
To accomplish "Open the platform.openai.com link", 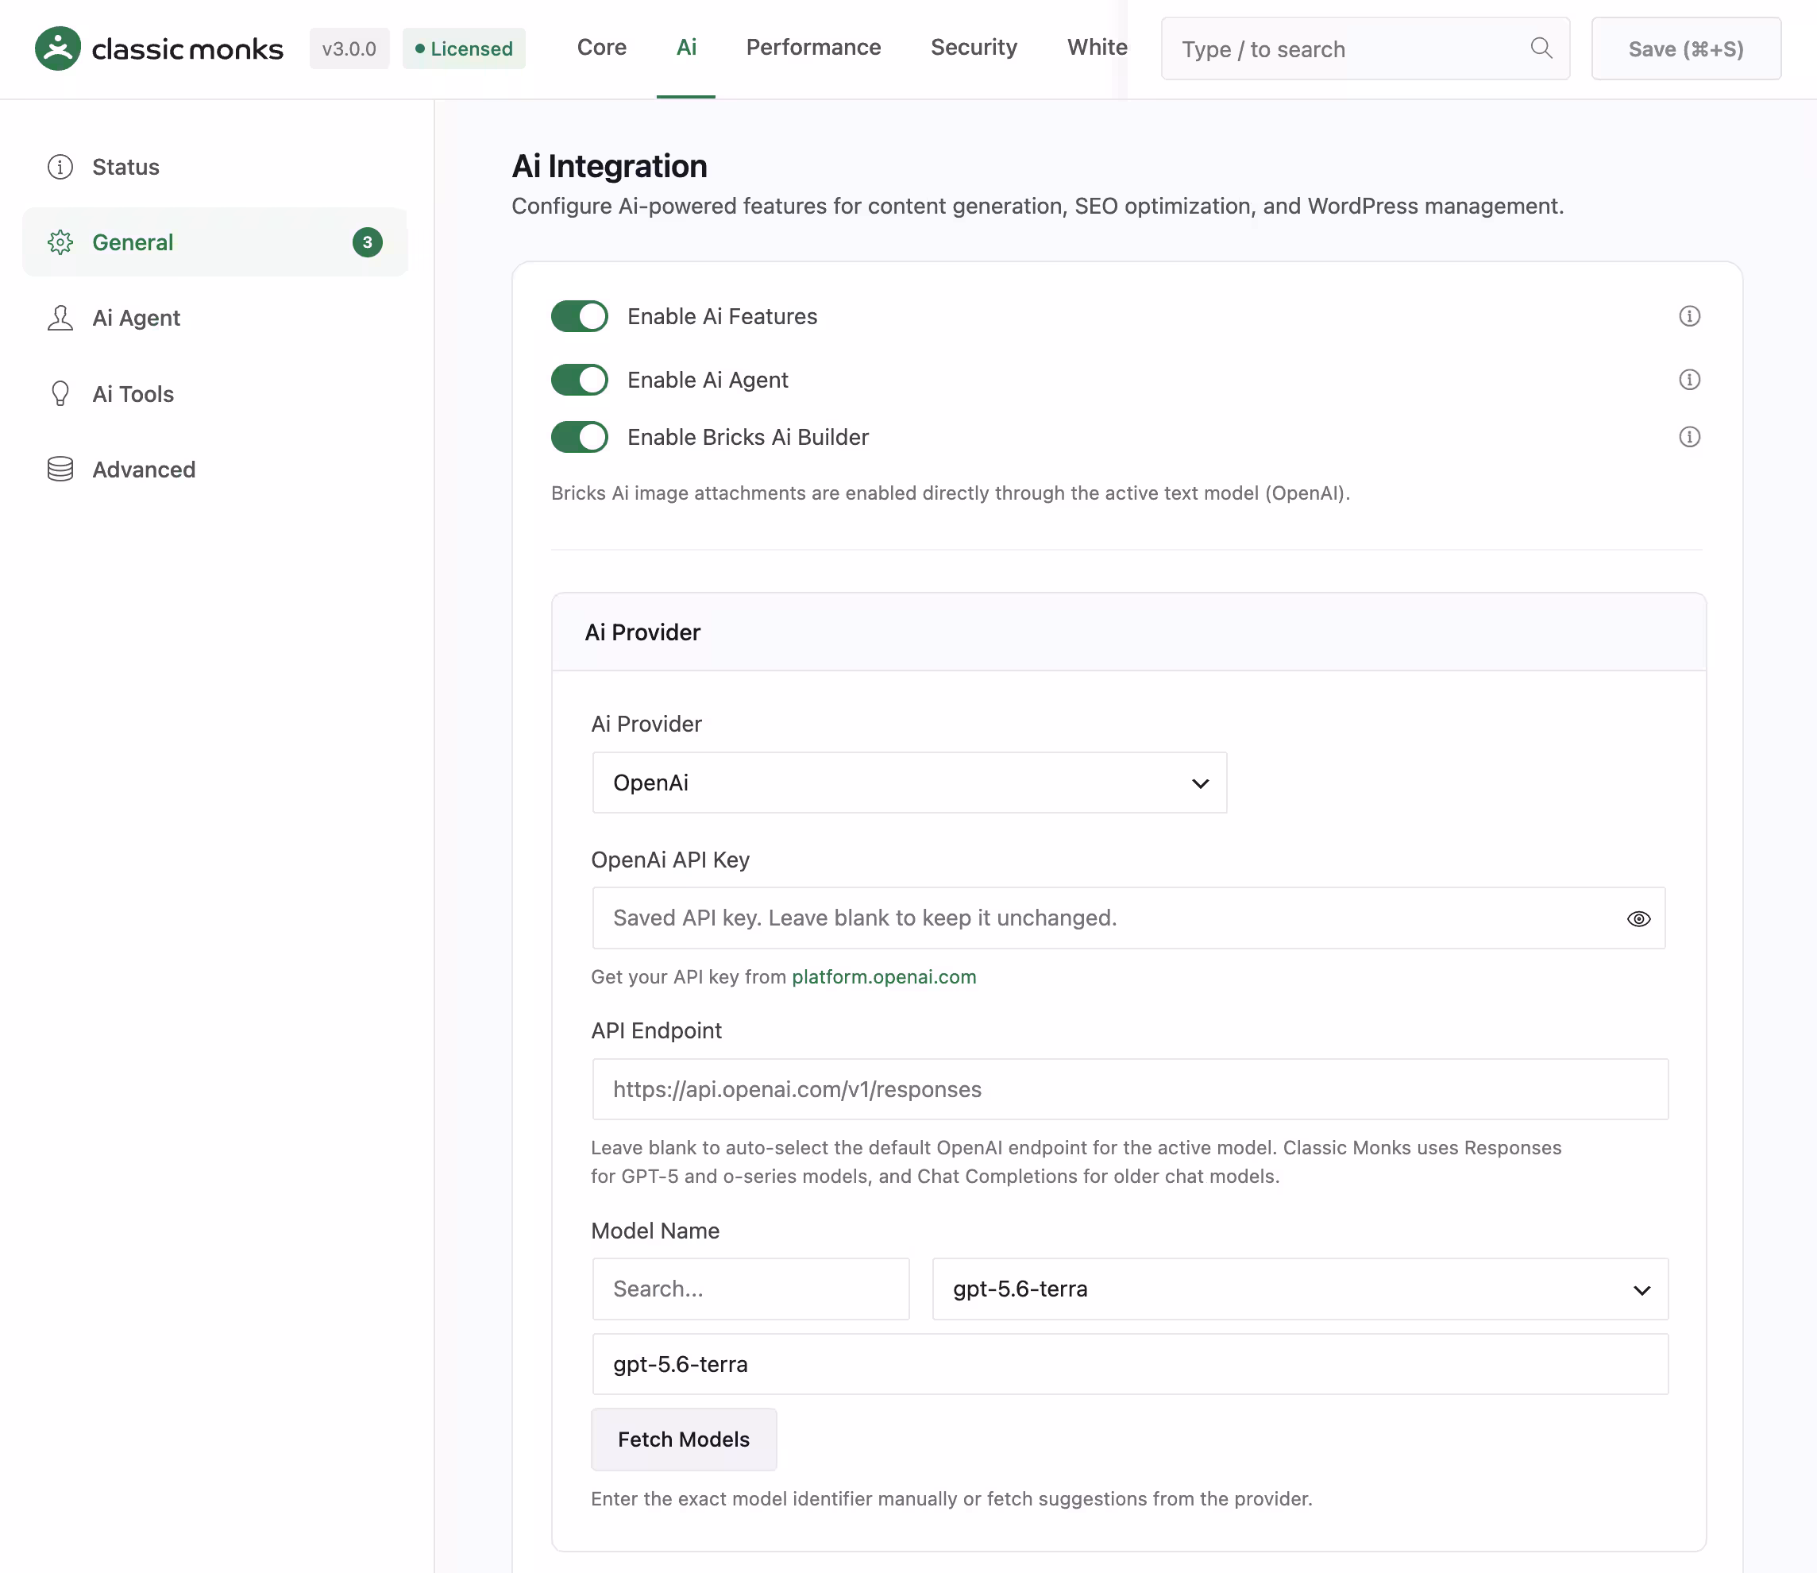I will tap(884, 976).
